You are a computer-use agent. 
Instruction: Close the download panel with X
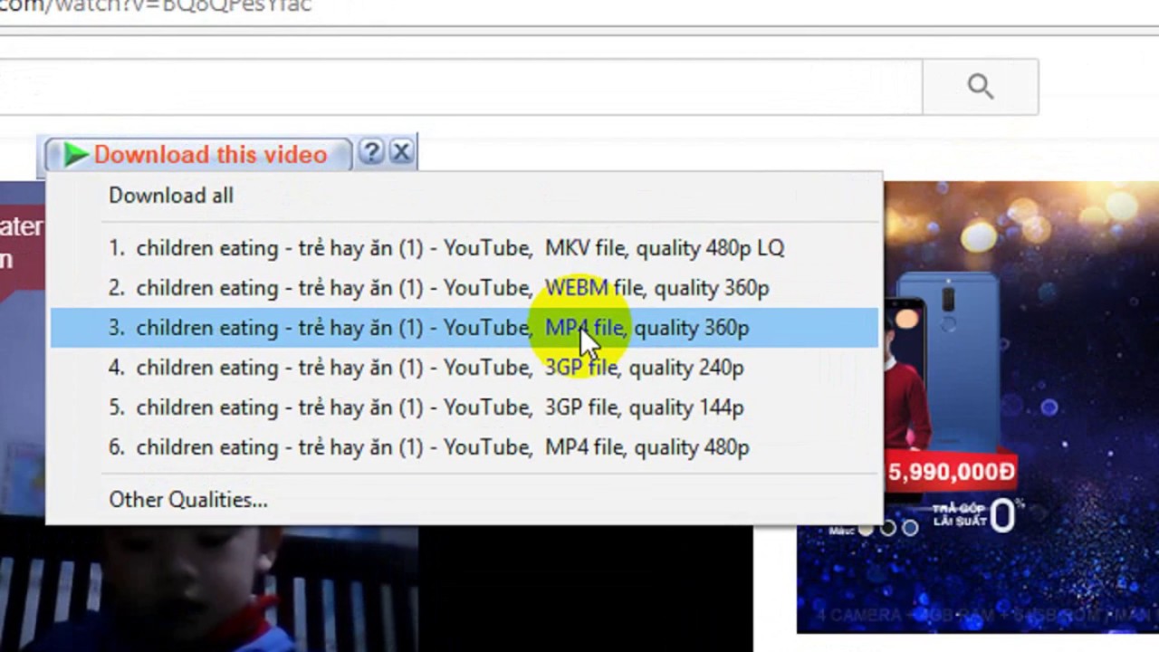(x=401, y=152)
